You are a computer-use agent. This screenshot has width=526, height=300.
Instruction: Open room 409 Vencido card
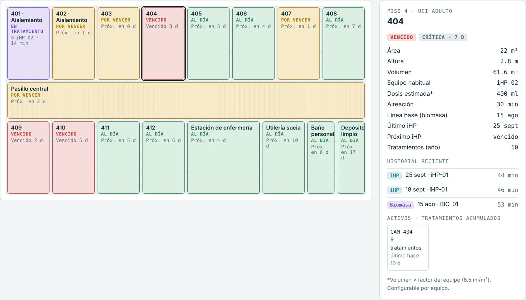coord(28,157)
